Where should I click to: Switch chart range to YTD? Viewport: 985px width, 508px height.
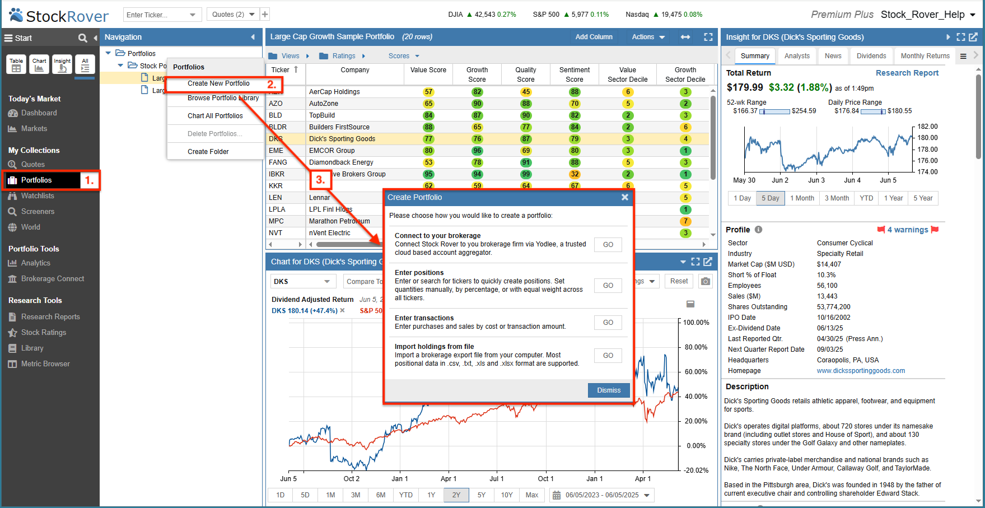click(406, 495)
